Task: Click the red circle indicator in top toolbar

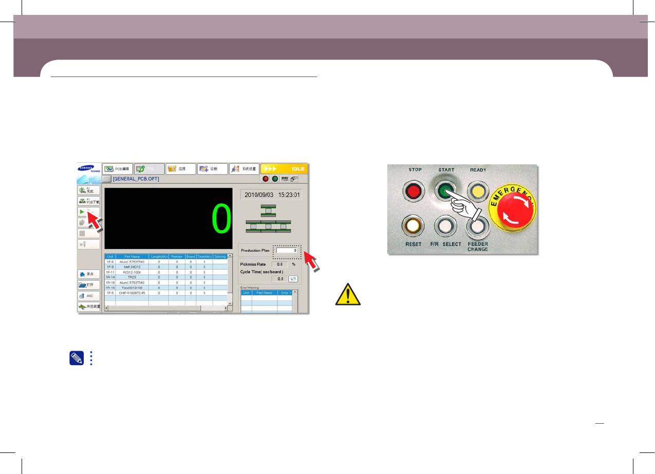Action: click(266, 179)
